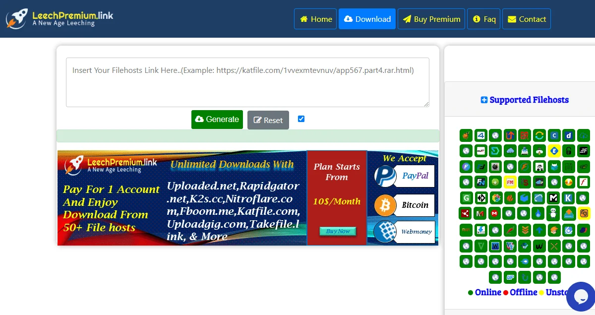Open the Faq menu item

click(483, 19)
